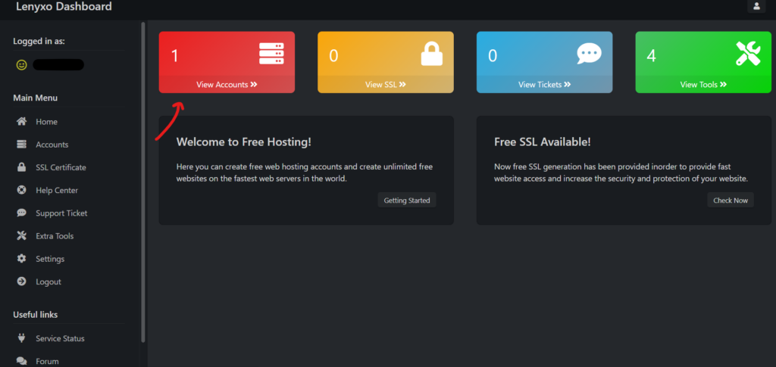Click the "Welcome to Free Hosting!" heading
The image size is (776, 367).
pos(244,142)
